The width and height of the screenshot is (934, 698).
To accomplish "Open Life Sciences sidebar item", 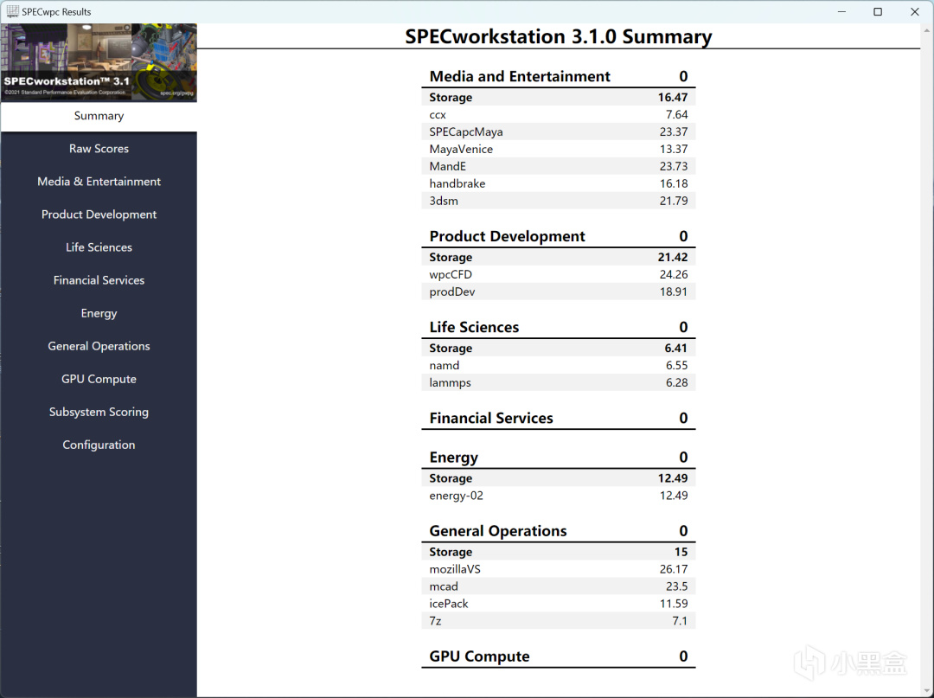I will 99,247.
